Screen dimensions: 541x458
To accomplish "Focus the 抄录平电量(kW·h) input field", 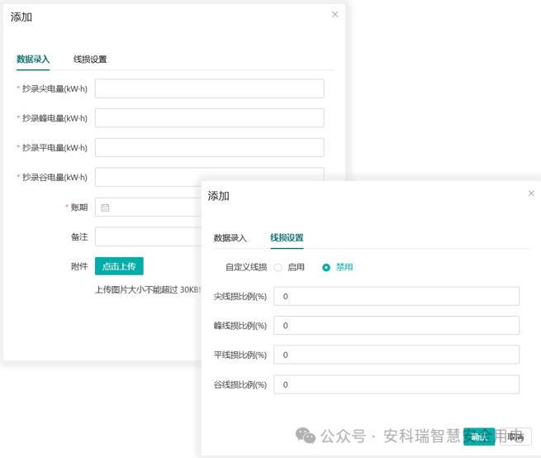I will coord(210,147).
